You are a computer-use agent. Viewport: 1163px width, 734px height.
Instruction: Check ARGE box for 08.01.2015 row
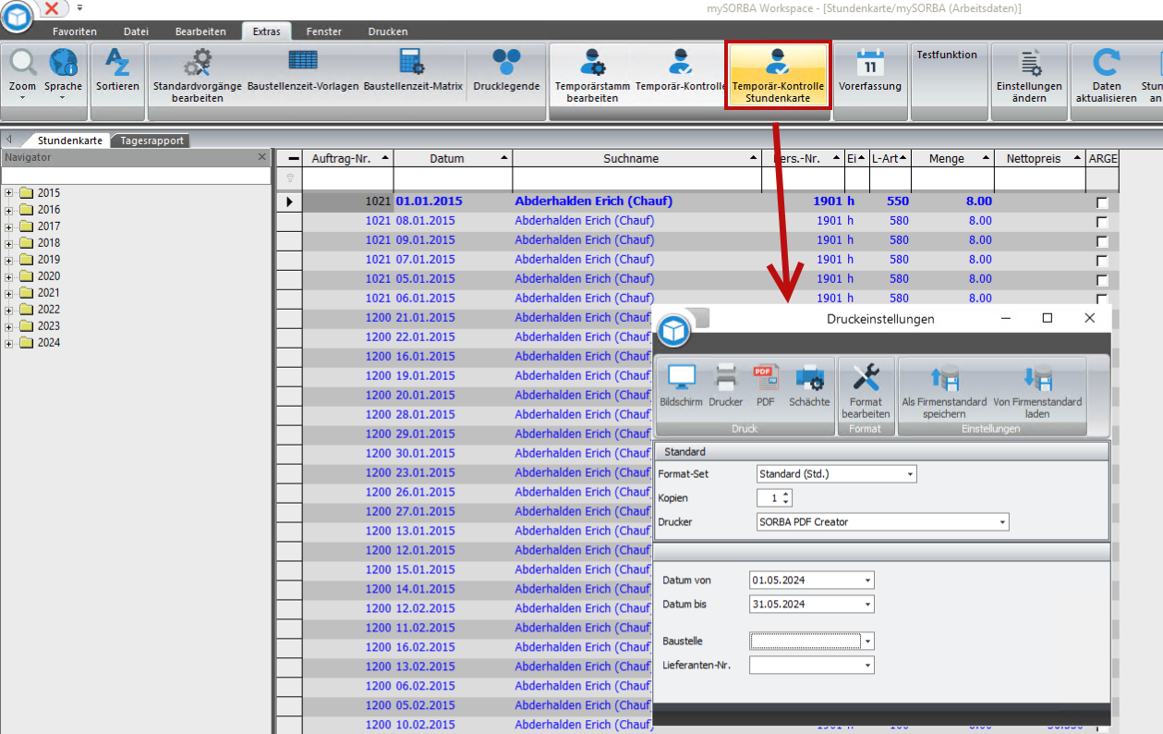point(1102,222)
